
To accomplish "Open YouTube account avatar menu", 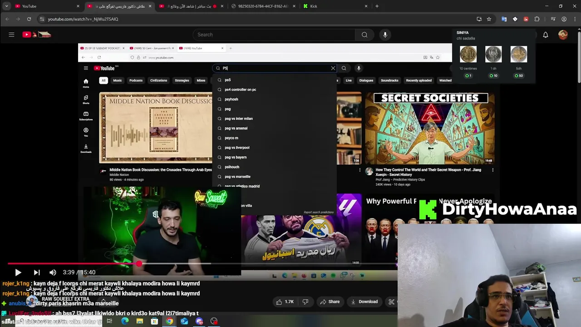I will 563,35.
